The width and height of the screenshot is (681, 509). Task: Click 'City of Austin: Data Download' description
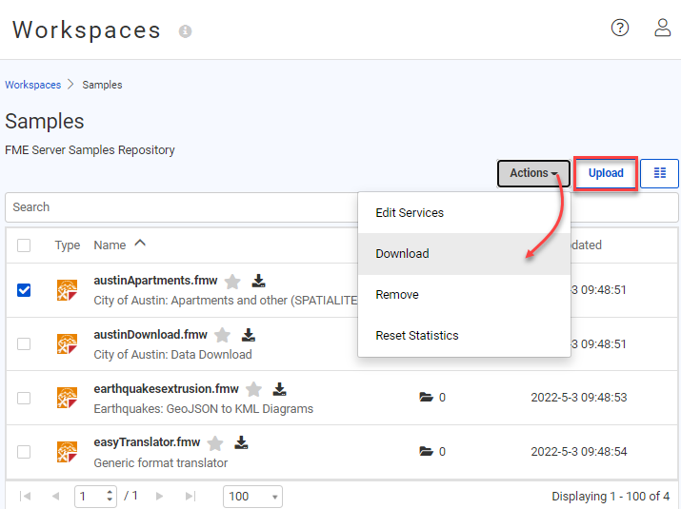[x=172, y=355]
